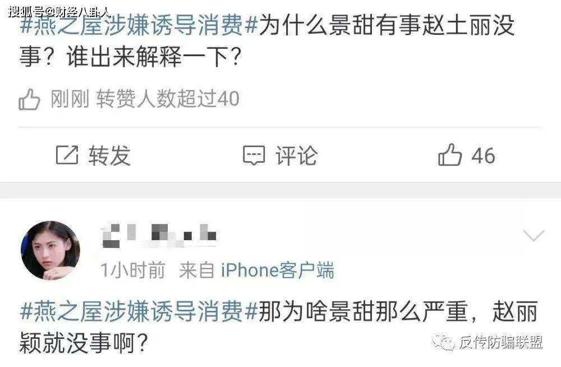This screenshot has width=561, height=367.
Task: Tap the iPhone客户端 source link
Action: 277,270
